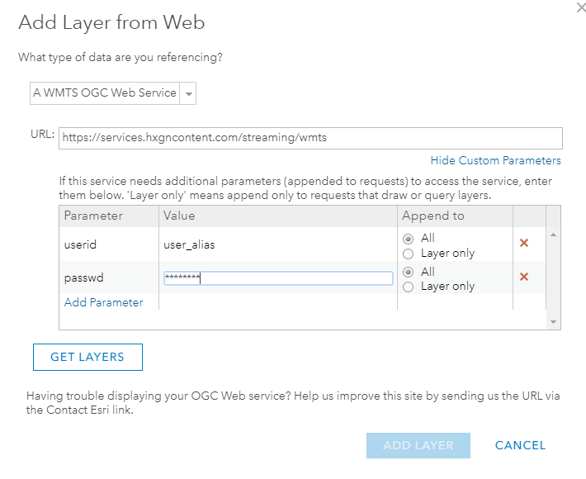586x479 pixels.
Task: Delete the userid parameter row
Action: coord(523,244)
